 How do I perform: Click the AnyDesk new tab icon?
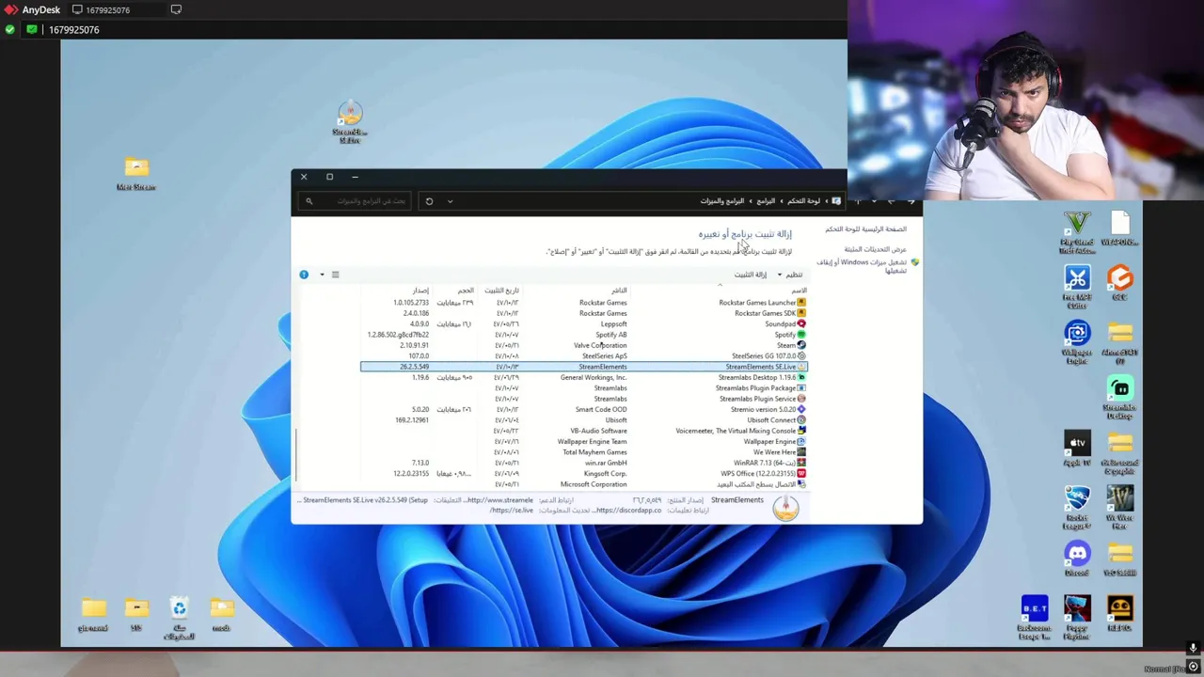click(x=176, y=9)
